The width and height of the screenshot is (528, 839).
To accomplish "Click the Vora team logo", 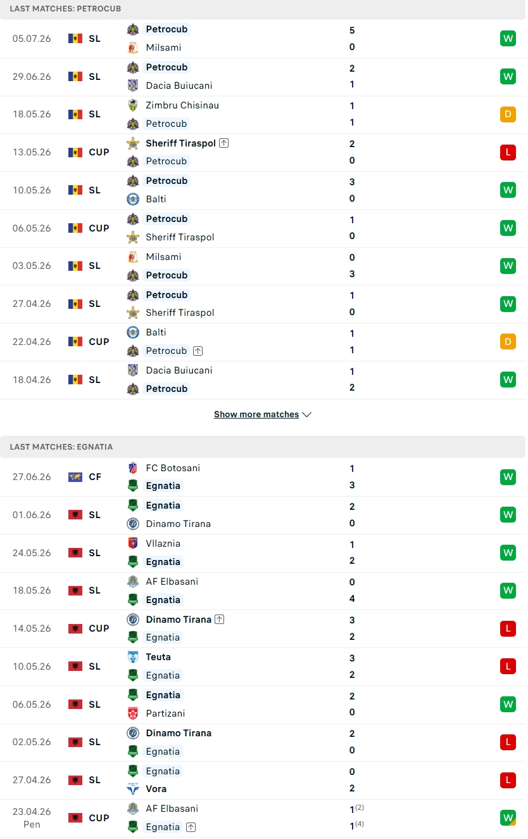I will click(133, 789).
